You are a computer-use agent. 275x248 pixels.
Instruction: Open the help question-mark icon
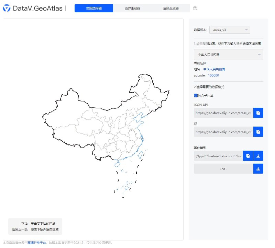pos(195,8)
